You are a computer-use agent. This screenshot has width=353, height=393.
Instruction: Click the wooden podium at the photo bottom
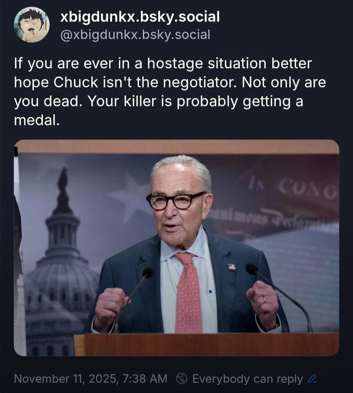(206, 345)
